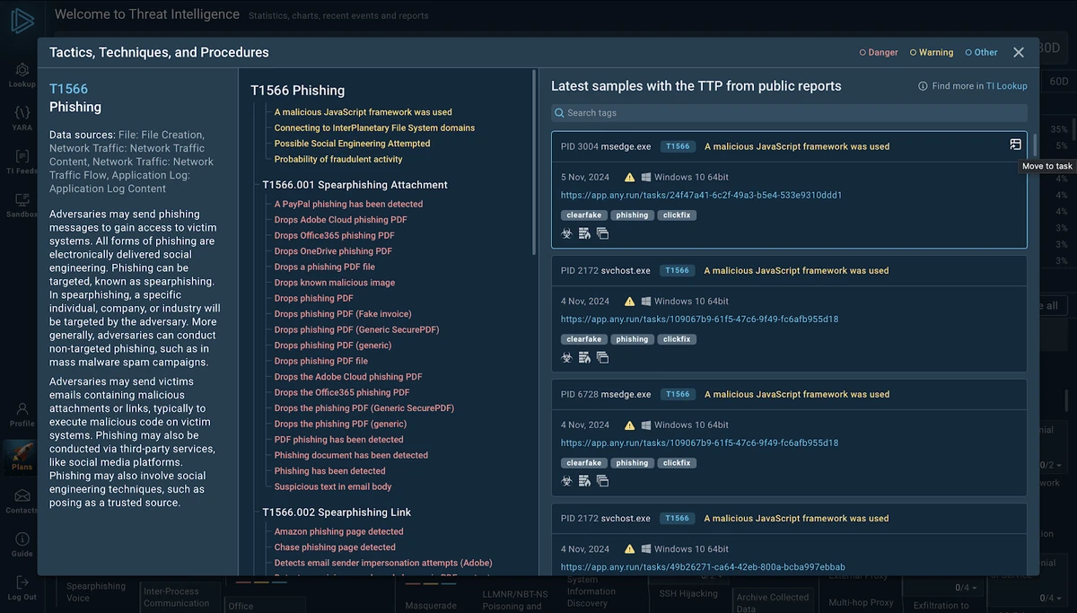1077x613 pixels.
Task: Select 'Possible Social Engineering Attempted'
Action: (x=352, y=144)
